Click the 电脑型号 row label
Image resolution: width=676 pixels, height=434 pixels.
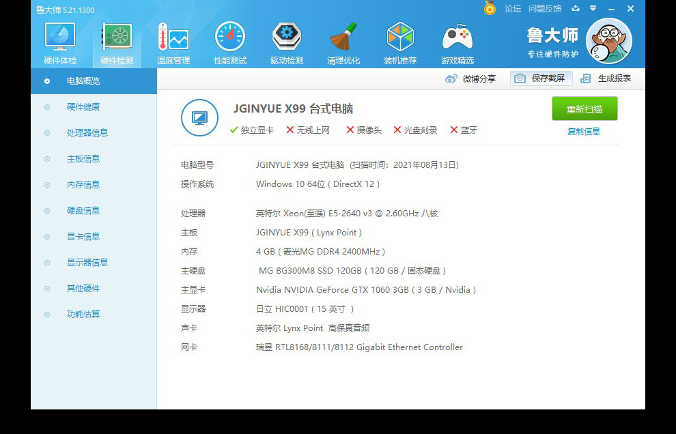pos(197,165)
